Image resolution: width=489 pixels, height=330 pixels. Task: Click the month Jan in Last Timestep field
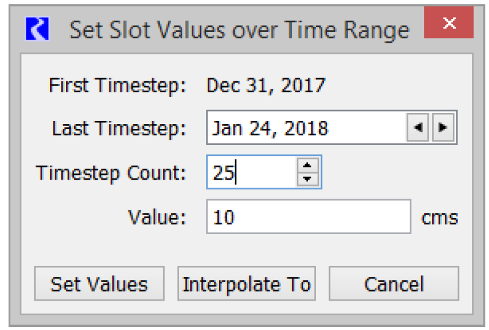[226, 129]
